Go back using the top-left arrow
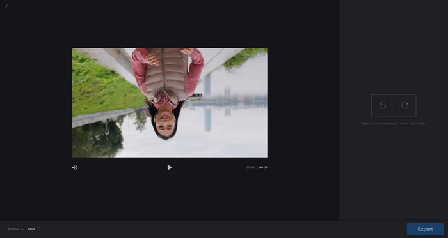The height and width of the screenshot is (238, 448). click(6, 6)
